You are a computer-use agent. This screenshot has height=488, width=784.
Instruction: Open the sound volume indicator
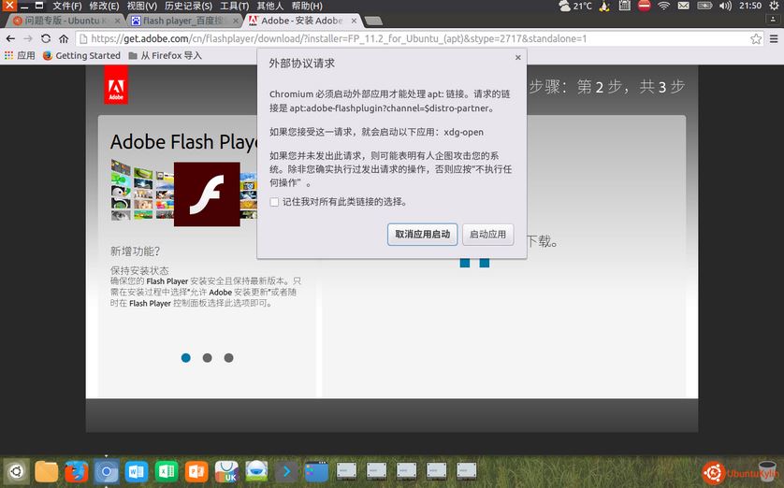tap(725, 6)
